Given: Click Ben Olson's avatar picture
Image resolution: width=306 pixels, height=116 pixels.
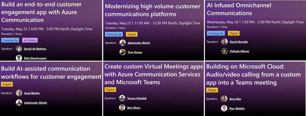Looking at the screenshot, I should (122, 108).
